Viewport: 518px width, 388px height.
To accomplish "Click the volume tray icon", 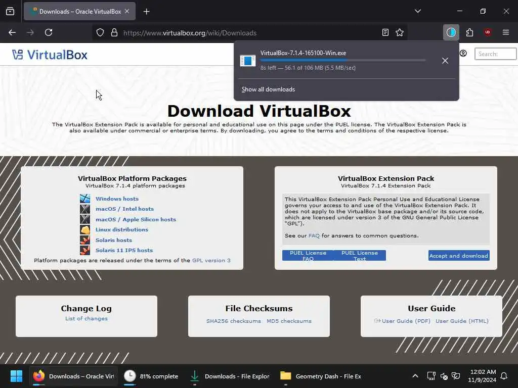I will [444, 376].
